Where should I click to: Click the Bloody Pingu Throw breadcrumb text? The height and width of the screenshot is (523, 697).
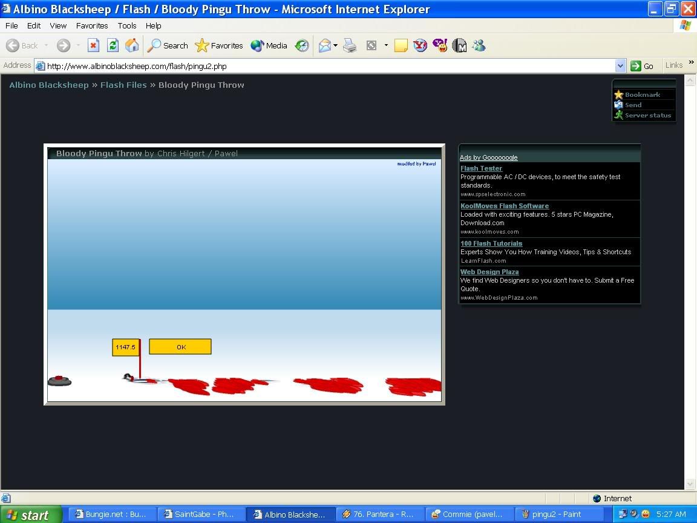[201, 85]
